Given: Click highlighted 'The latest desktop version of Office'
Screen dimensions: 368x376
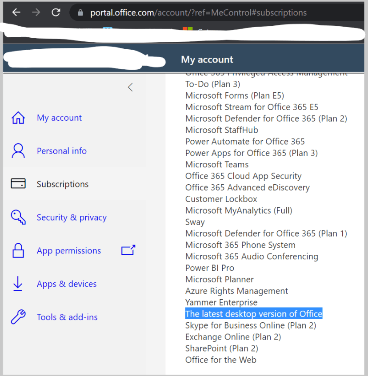Looking at the screenshot, I should click(x=254, y=314).
